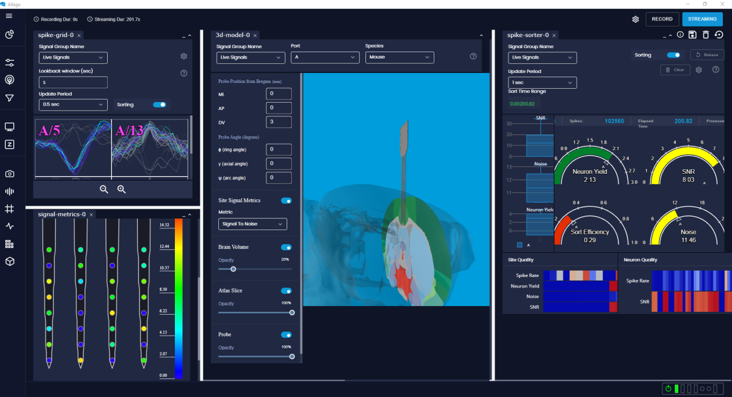Viewport: 732px width, 397px height.
Task: Click the trash icon in spike-sorter header
Action: coord(705,35)
